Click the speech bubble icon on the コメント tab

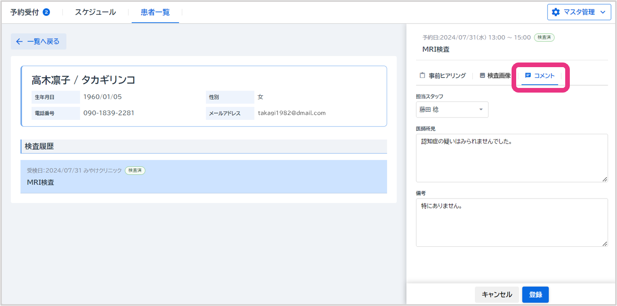pyautogui.click(x=528, y=75)
